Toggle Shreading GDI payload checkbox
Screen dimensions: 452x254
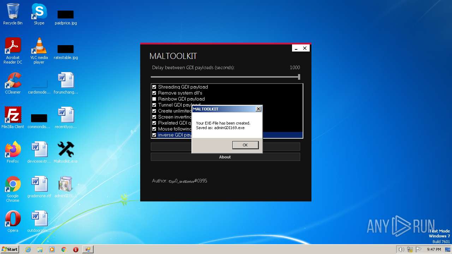(x=154, y=87)
